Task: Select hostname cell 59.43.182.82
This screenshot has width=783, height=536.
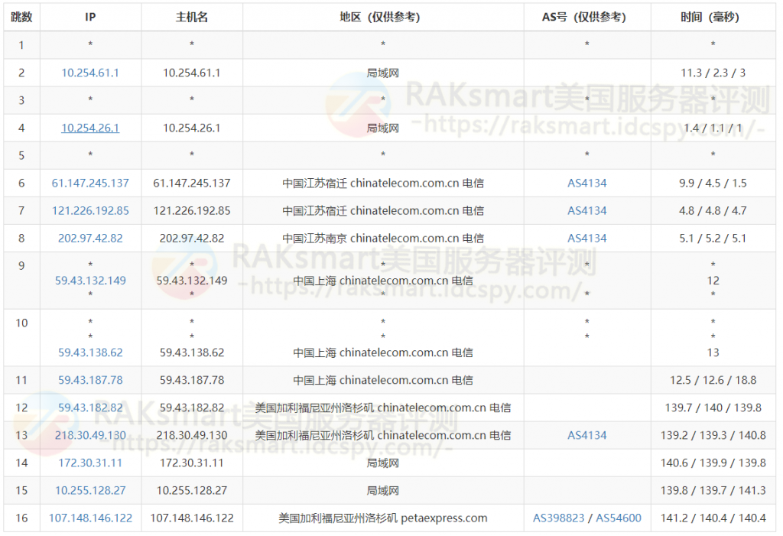Action: [192, 408]
